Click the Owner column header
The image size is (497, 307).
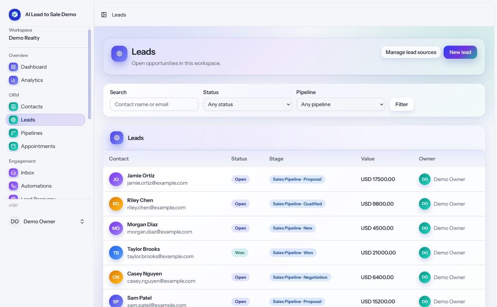coord(427,159)
